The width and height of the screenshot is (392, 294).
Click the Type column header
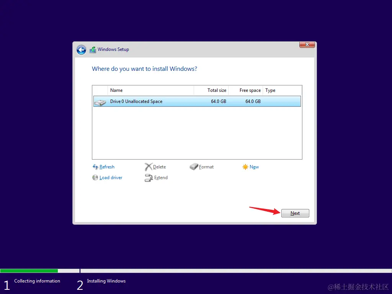[x=282, y=90]
